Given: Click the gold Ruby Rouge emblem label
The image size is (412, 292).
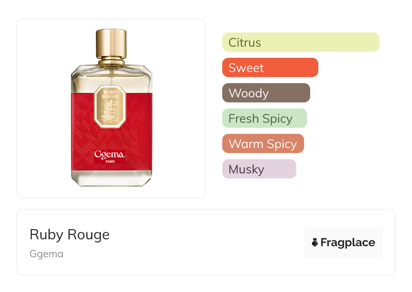Looking at the screenshot, I should pos(110,106).
